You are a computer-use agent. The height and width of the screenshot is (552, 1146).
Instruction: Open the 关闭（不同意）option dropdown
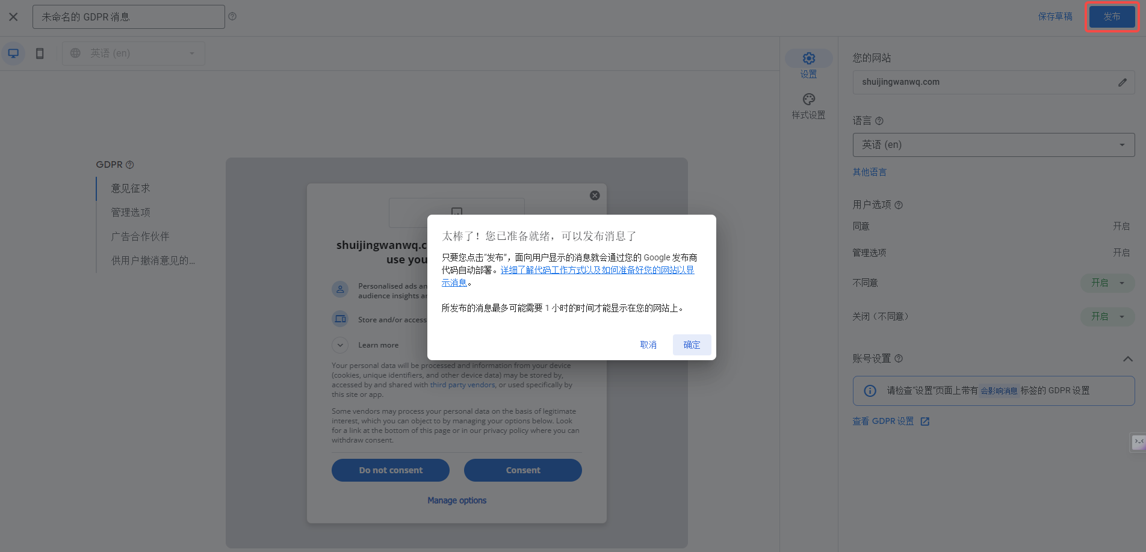1108,316
